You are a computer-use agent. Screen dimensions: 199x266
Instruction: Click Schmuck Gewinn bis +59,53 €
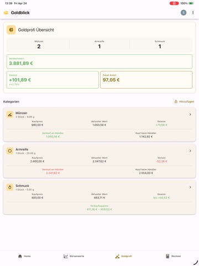point(161,196)
